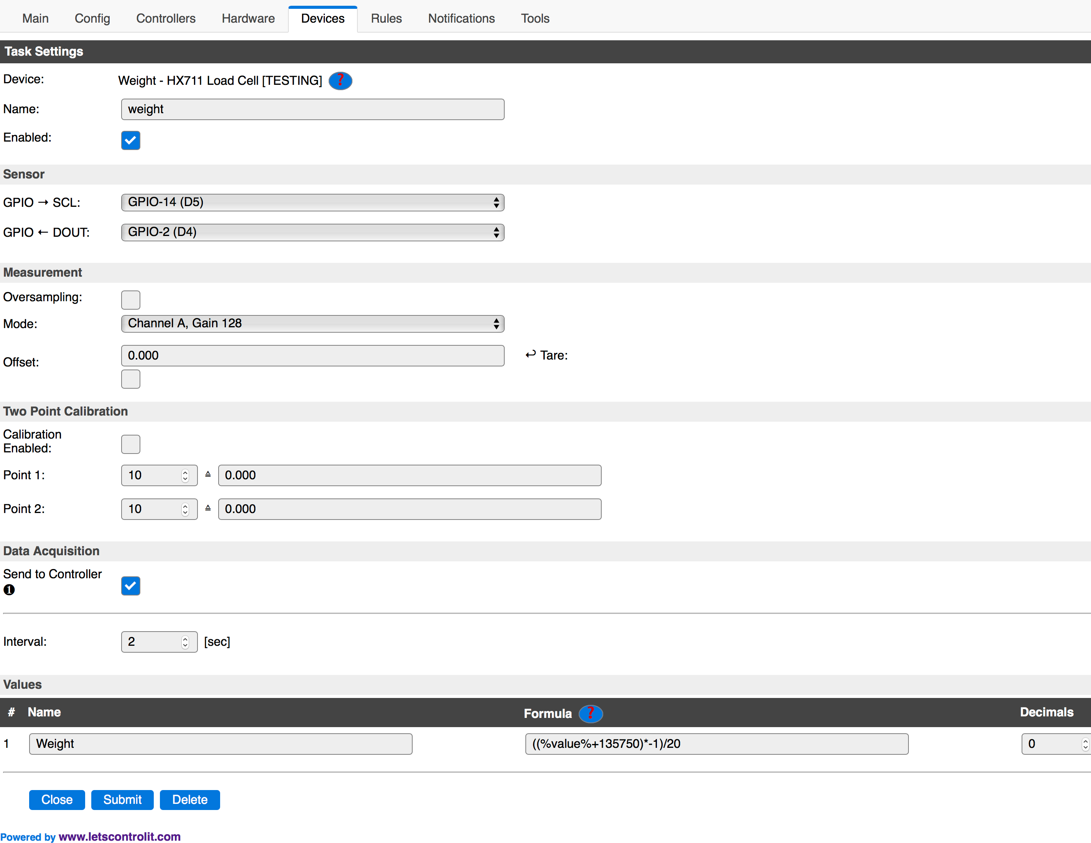Screen dimensions: 1091x843
Task: Click the Point 2 stepper arrows
Action: 185,509
